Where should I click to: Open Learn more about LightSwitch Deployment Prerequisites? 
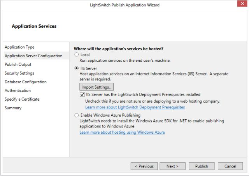(x=135, y=107)
